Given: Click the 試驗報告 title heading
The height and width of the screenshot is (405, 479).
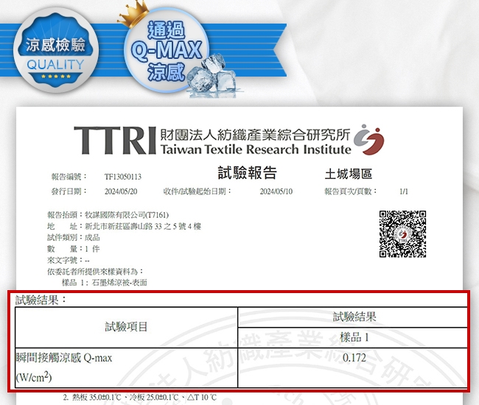Looking at the screenshot, I should tap(248, 173).
